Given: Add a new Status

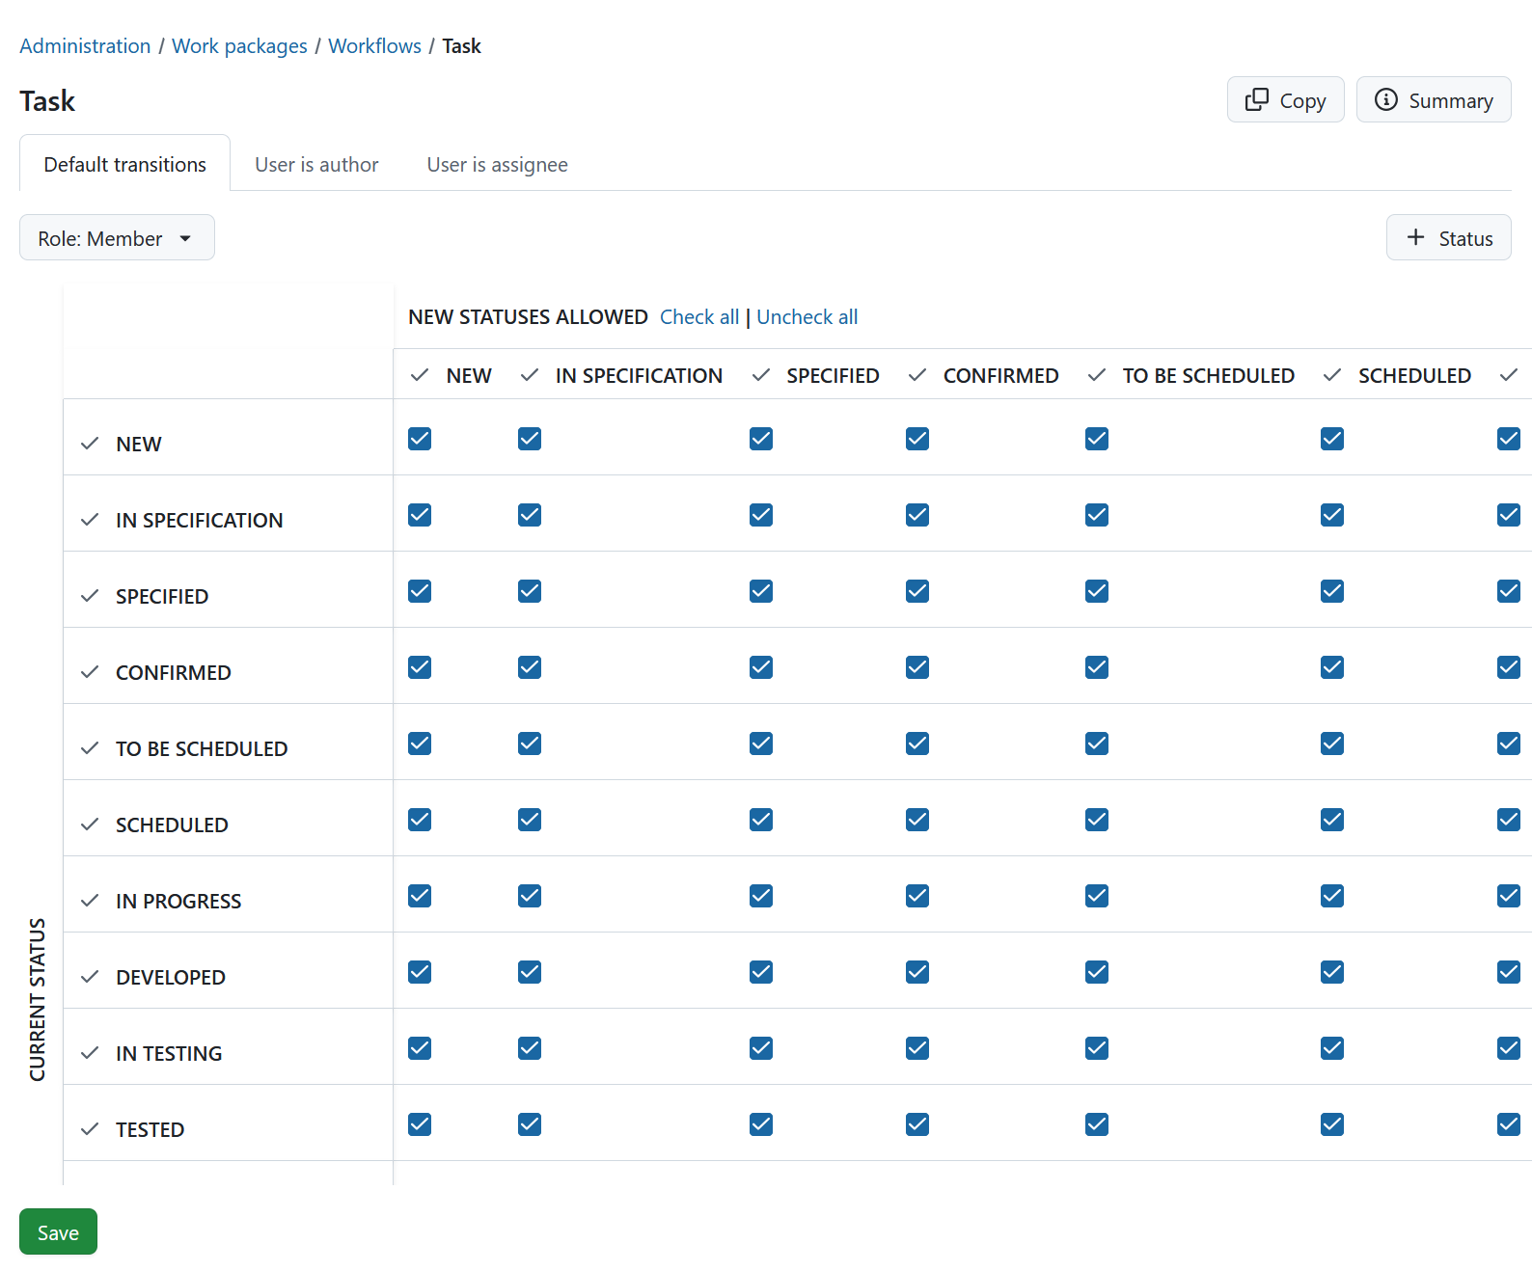Looking at the screenshot, I should coord(1448,237).
